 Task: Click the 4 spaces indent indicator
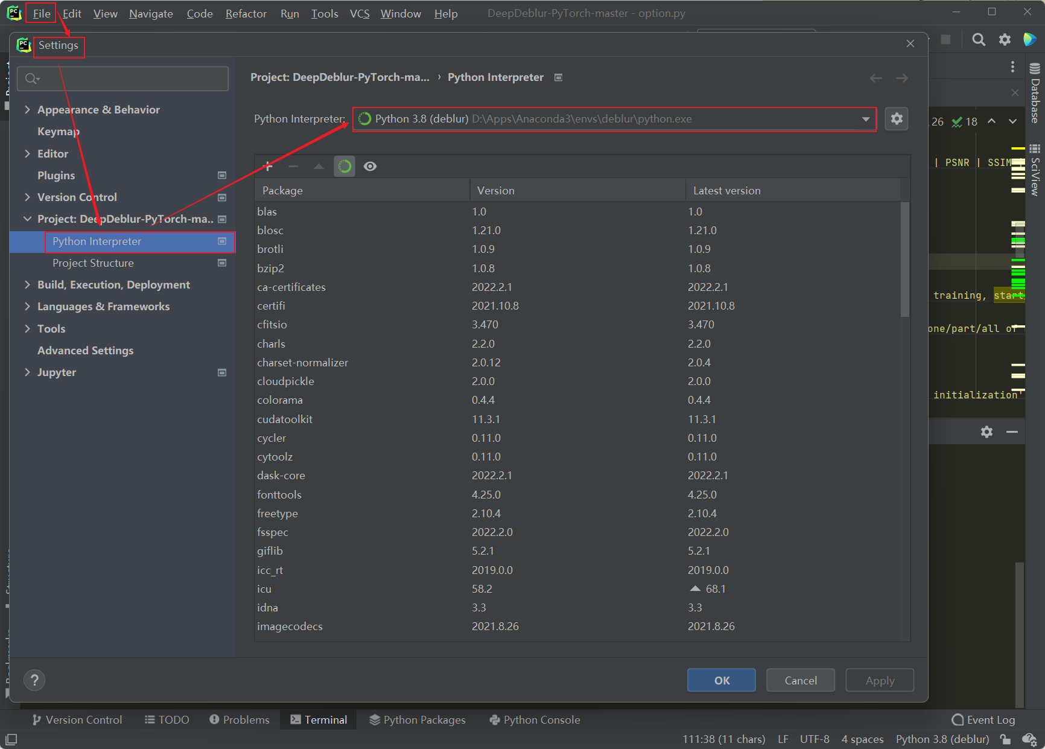[x=862, y=739]
